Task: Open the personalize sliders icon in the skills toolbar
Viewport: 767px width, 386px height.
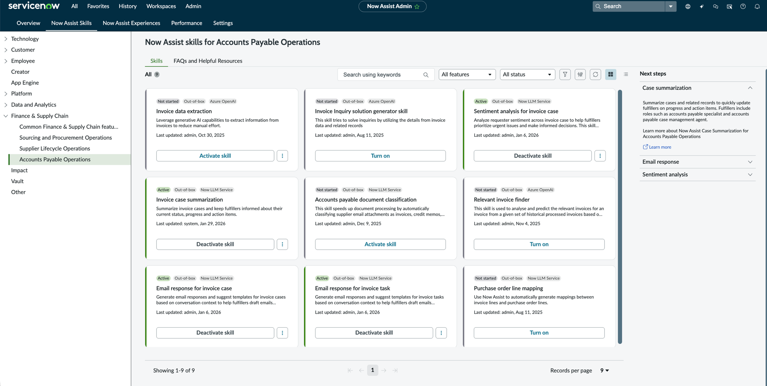Action: tap(580, 75)
